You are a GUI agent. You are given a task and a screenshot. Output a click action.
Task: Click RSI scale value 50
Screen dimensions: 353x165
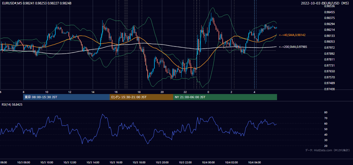coord(326,129)
